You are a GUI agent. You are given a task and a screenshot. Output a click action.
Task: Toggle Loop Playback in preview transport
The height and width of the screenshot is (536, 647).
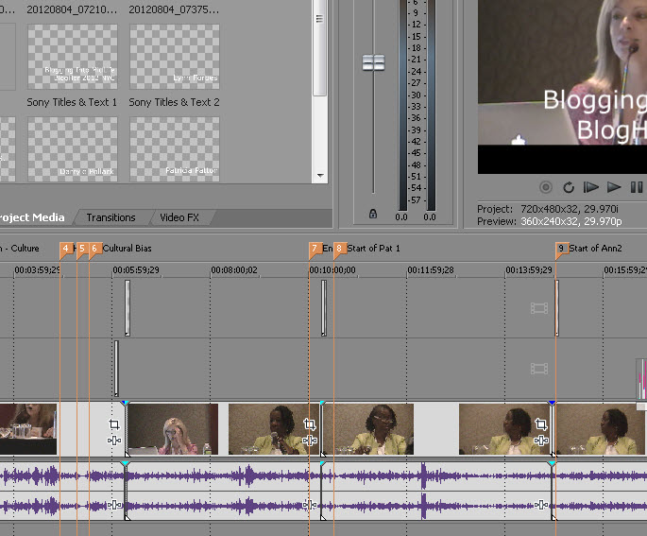(569, 187)
